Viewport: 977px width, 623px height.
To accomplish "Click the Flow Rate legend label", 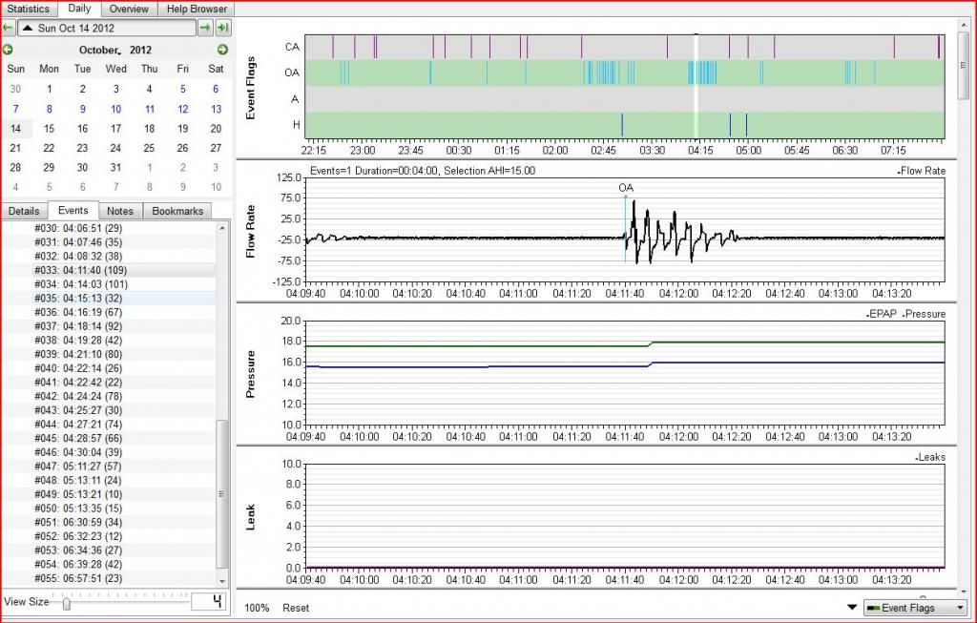I will pos(923,171).
